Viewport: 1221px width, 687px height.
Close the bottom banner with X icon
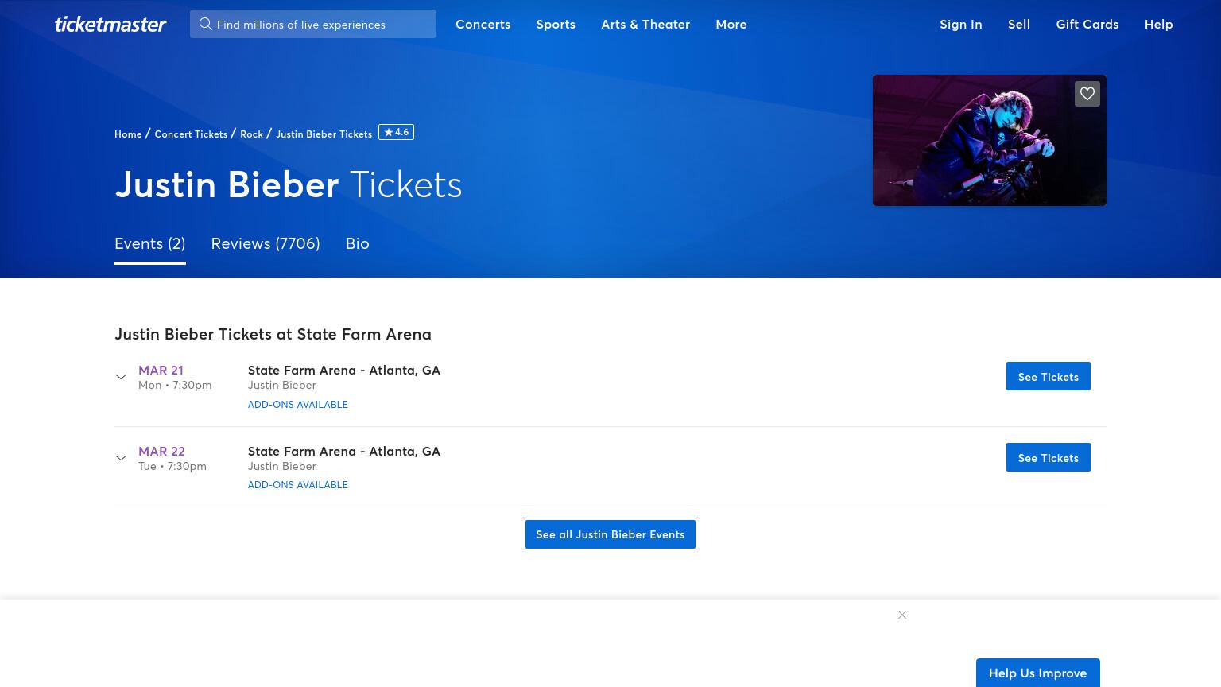902,615
